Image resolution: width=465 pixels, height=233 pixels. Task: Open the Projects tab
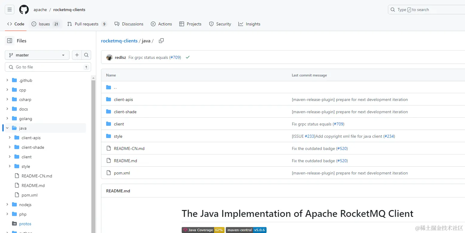(x=190, y=24)
